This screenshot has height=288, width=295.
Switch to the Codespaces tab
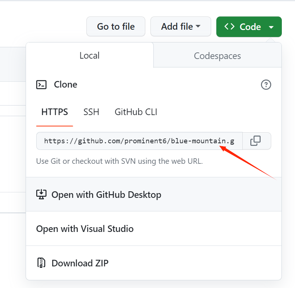217,56
